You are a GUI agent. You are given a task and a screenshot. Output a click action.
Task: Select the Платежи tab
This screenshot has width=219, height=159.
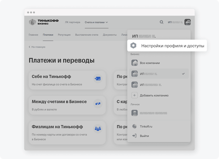click(x=48, y=35)
